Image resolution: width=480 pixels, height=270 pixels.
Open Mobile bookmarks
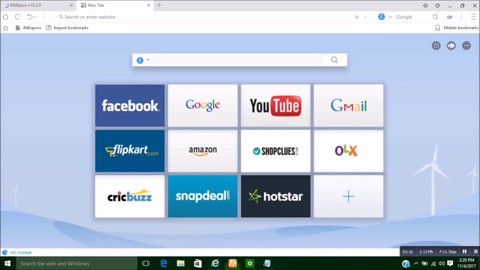point(457,28)
